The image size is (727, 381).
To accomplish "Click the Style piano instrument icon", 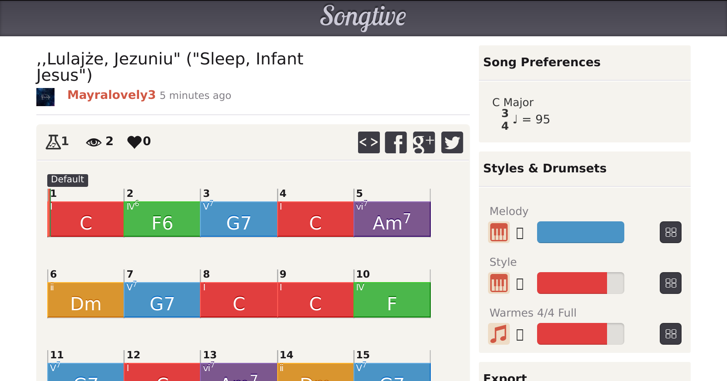I will pos(498,283).
